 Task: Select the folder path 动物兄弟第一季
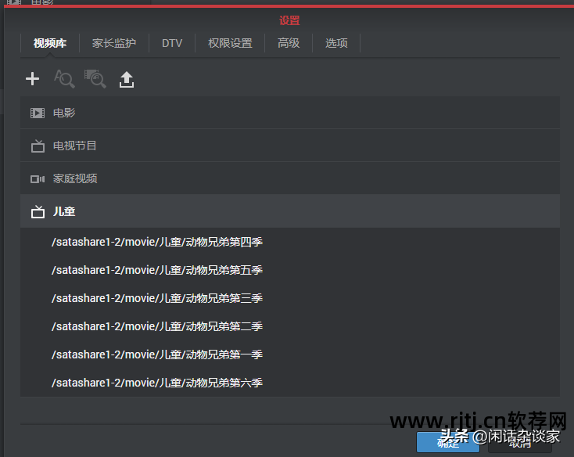coord(157,354)
